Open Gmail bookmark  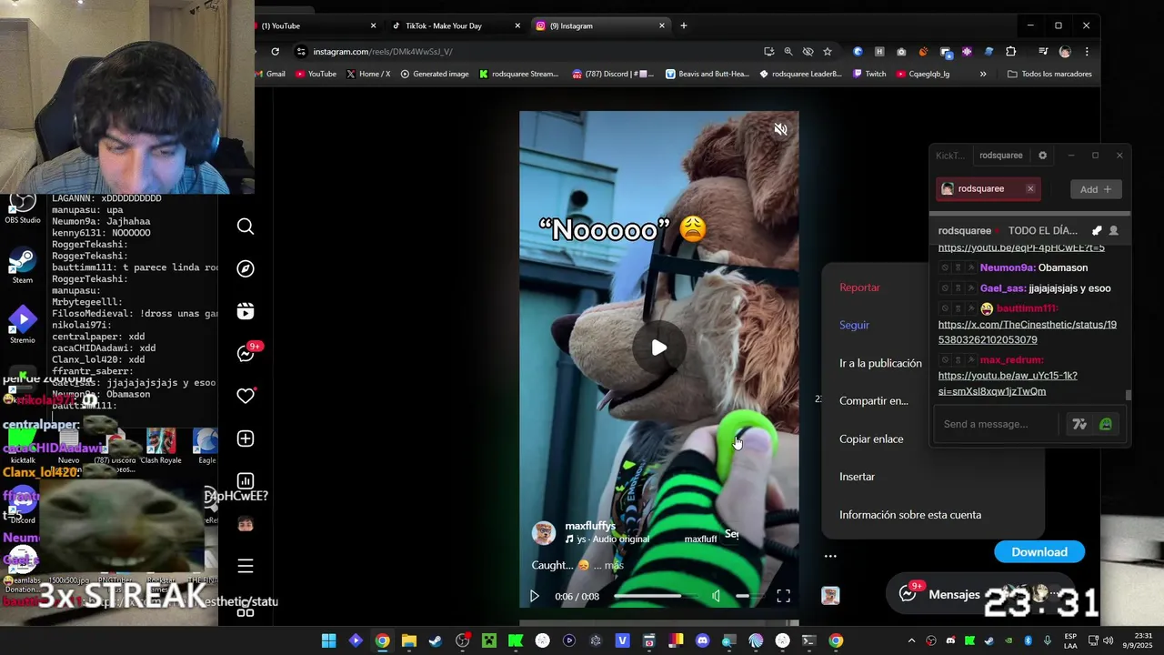tap(270, 74)
